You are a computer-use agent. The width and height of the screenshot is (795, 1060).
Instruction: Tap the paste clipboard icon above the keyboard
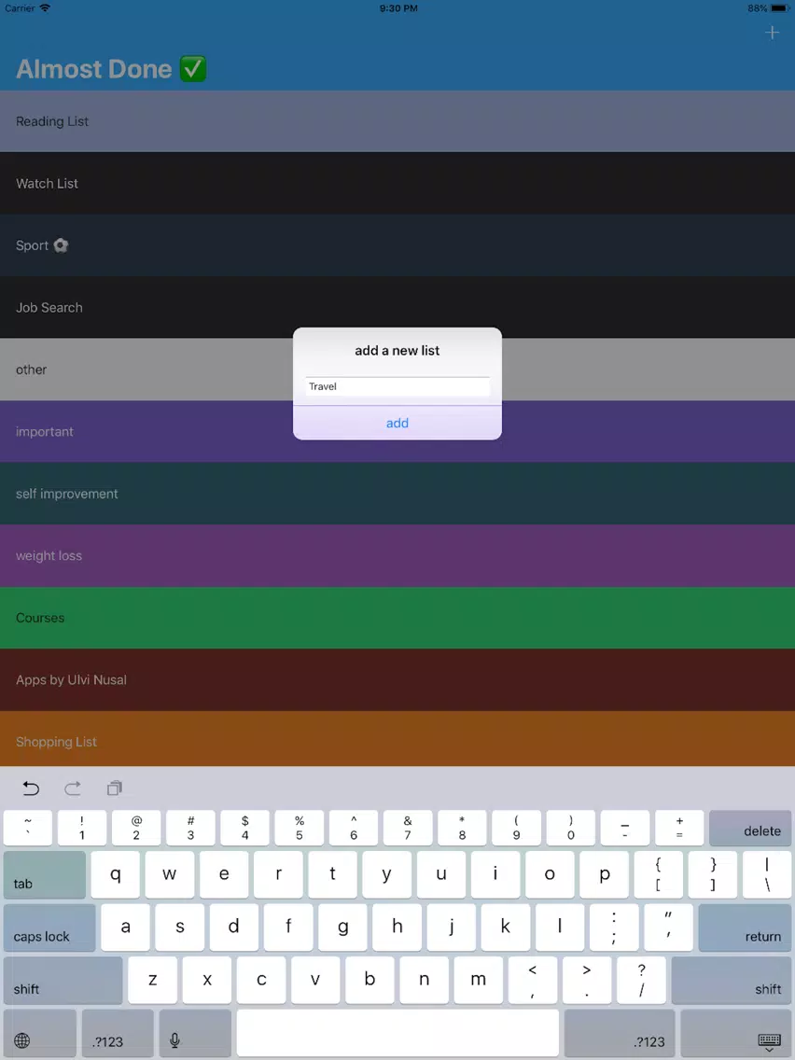[x=114, y=788]
